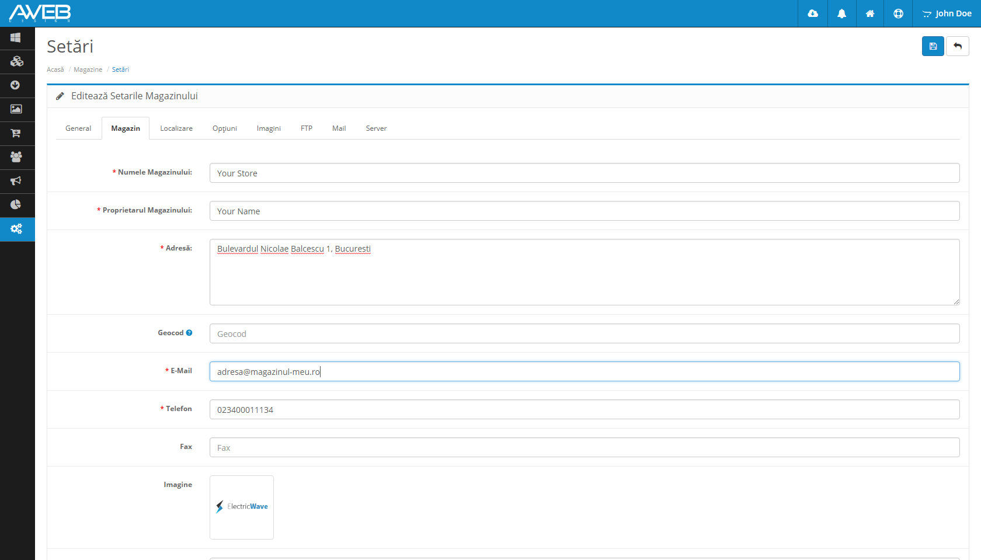981x560 pixels.
Task: Go to Acasă breadcrumb link
Action: click(x=55, y=69)
